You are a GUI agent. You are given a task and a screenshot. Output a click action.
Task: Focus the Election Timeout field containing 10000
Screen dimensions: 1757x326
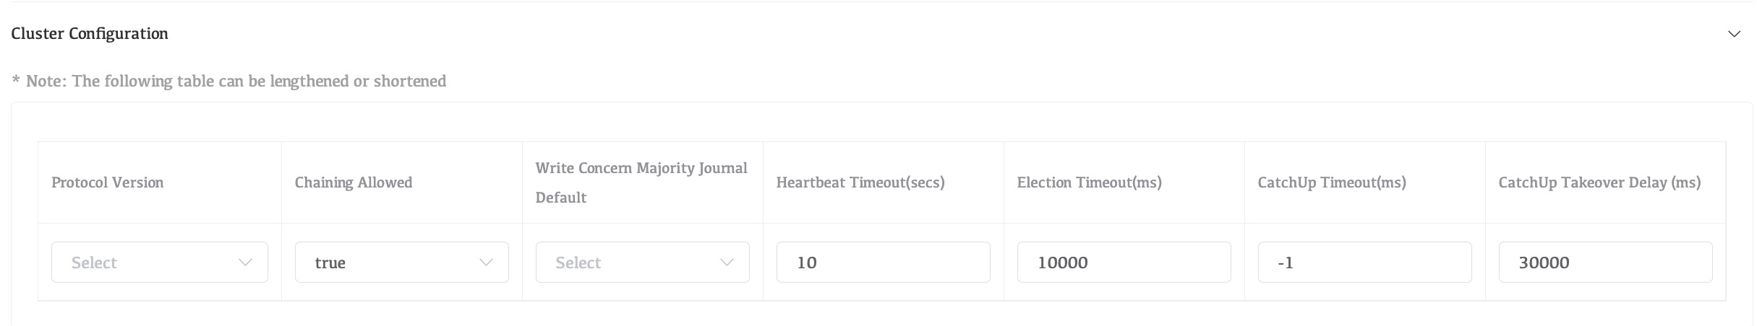tap(1124, 263)
